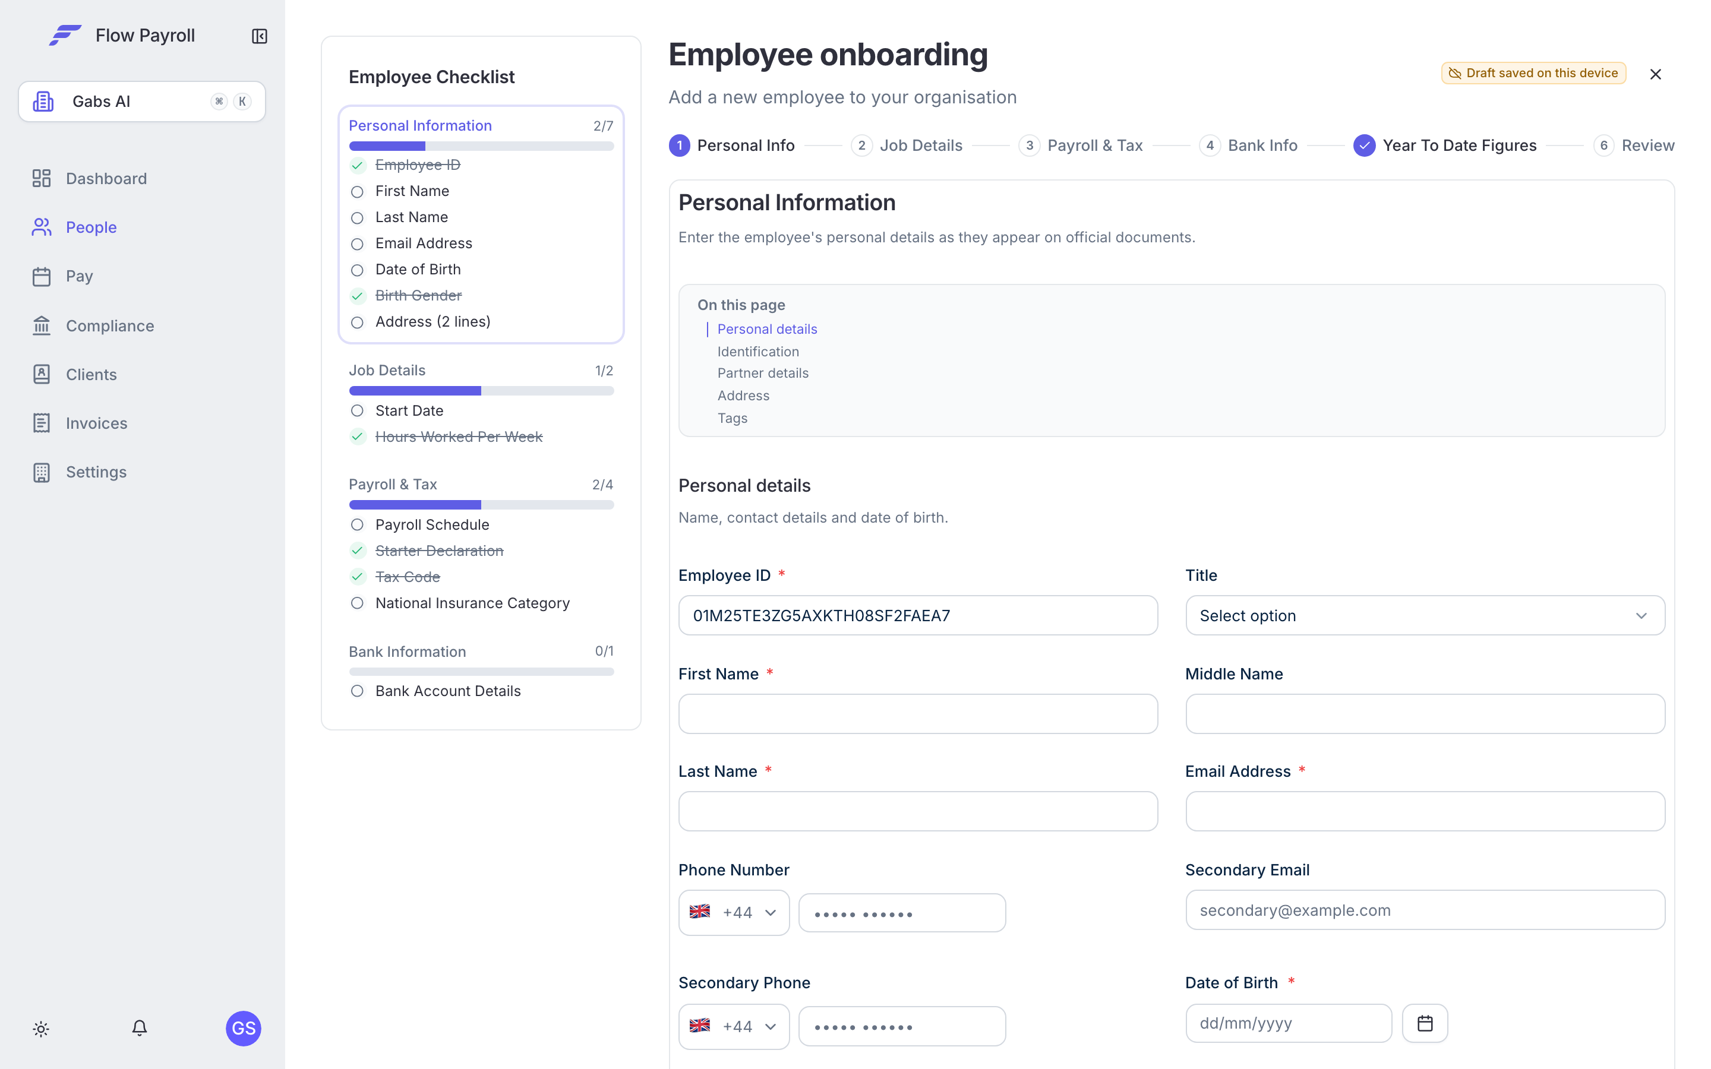Expand Job Details checklist section

coord(481,371)
